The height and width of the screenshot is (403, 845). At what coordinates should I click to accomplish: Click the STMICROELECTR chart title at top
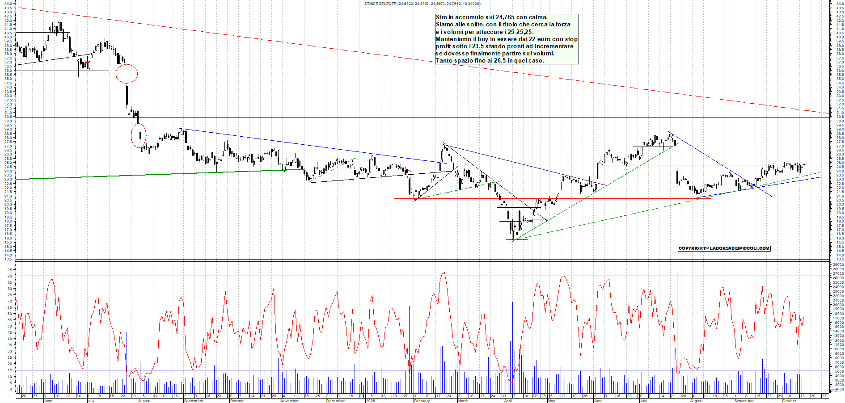[422, 4]
